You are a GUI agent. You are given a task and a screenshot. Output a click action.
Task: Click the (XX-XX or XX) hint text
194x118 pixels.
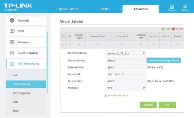point(155,67)
